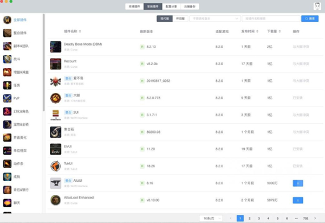Click the ElvUI addon icon
This screenshot has height=223, width=325.
pos(56,149)
